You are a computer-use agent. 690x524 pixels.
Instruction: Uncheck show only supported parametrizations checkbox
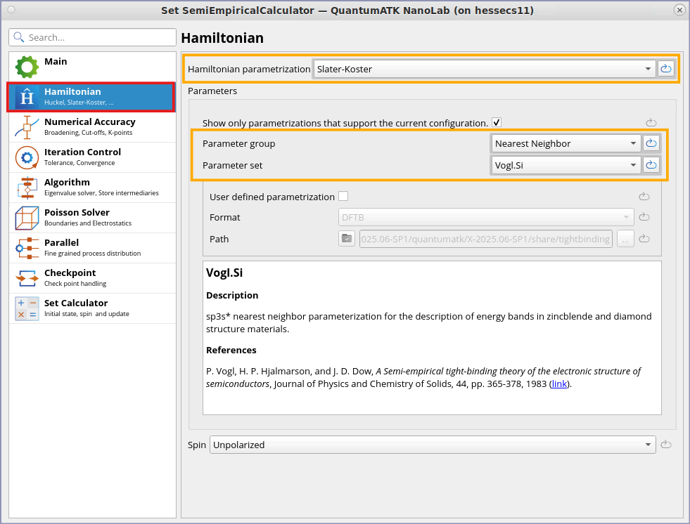pyautogui.click(x=497, y=122)
